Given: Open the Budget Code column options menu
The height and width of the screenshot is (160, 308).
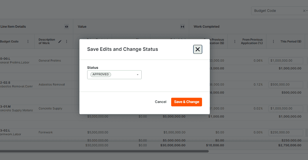Looking at the screenshot, I should pos(28,41).
